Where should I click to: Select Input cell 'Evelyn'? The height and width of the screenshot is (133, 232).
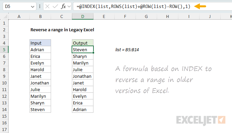[x=40, y=63]
